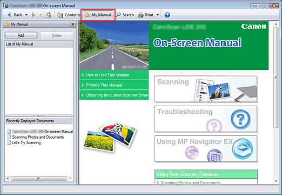Click the stacked sample photos image
Screen dimensions: 282x195
[x=110, y=135]
